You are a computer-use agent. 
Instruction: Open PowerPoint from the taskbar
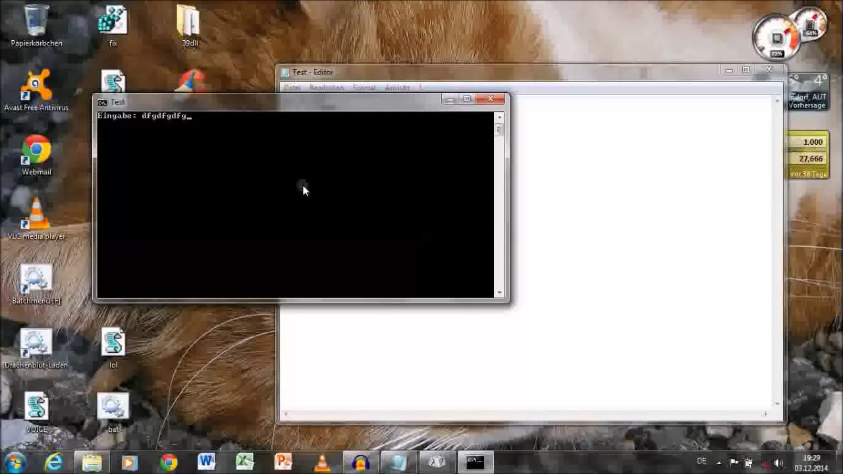[x=283, y=462]
